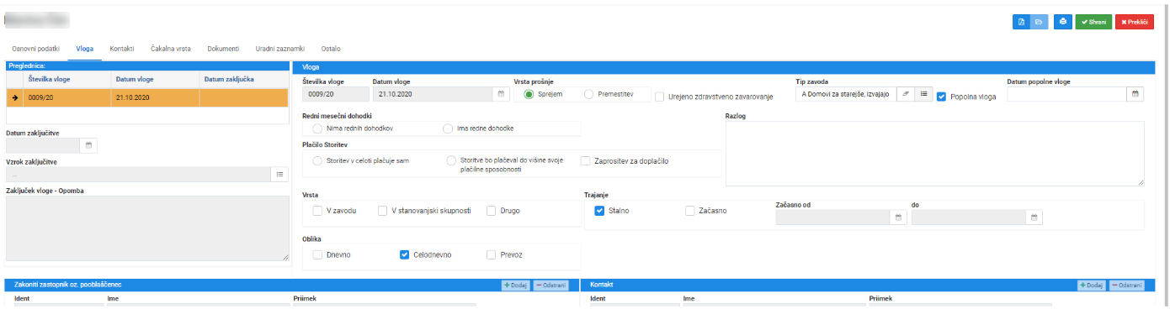The width and height of the screenshot is (1170, 309).
Task: Click 'Številka vloge' column header in Preglednica
Action: tap(49, 79)
